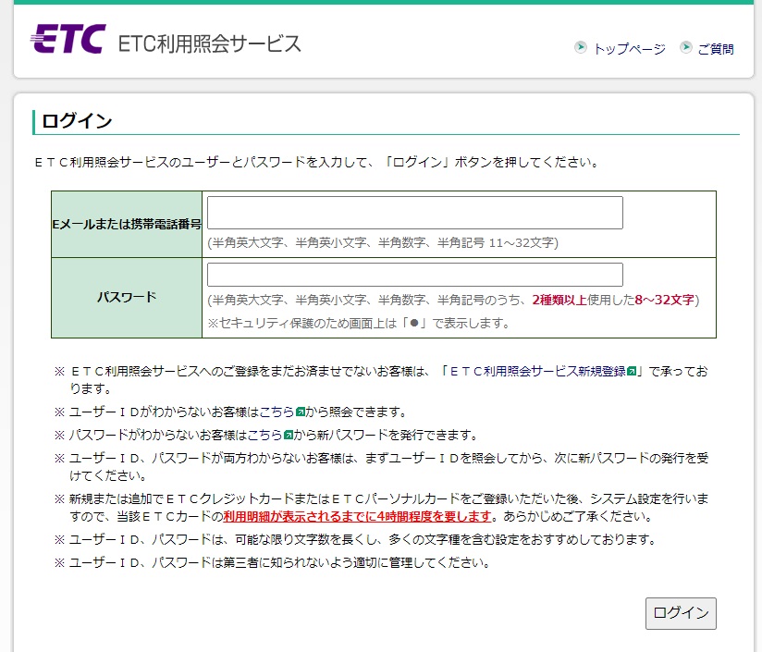Open the トップページ link
762x652 pixels.
(627, 49)
